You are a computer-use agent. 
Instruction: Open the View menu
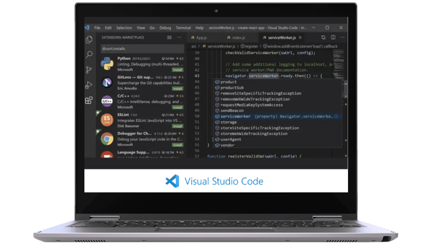(141, 28)
